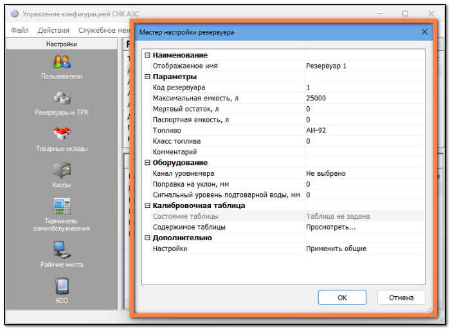Edit Сигнальный уровень подтоварной воды value

click(364, 195)
